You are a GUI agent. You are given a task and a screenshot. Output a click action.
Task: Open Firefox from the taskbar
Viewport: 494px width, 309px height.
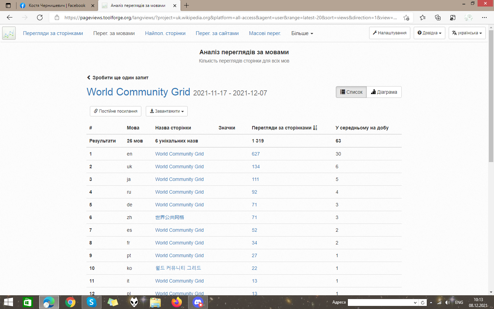[x=177, y=302]
